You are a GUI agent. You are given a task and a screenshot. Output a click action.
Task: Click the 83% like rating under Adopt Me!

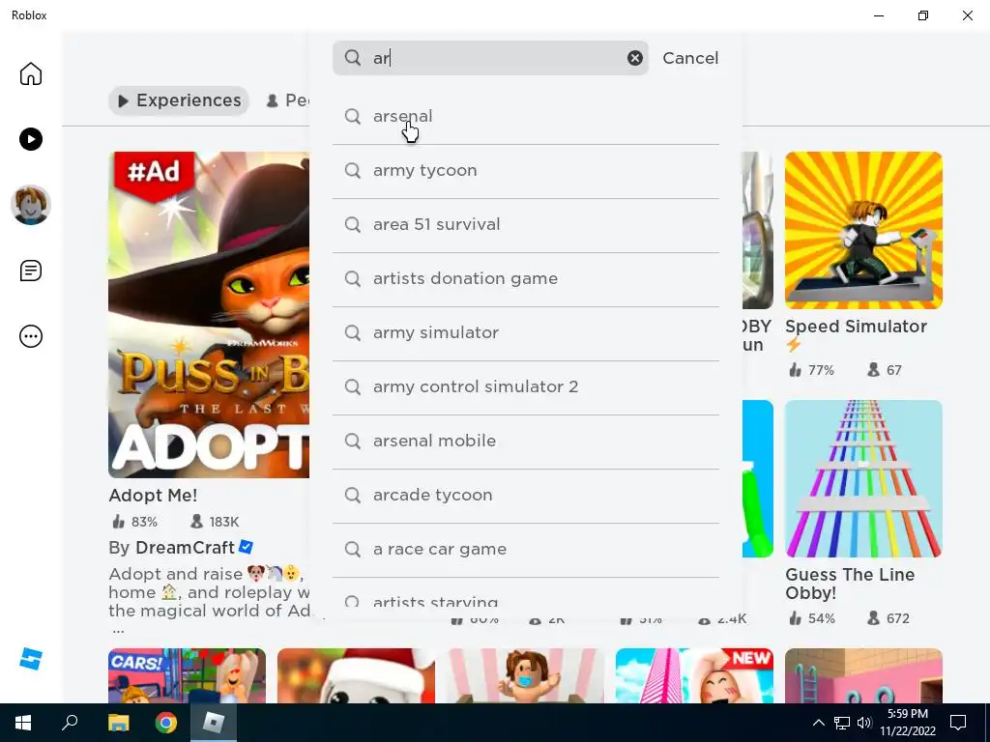134,522
